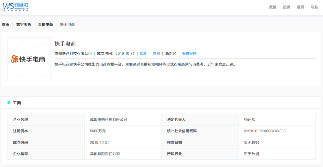The image size is (323, 167).
Task: Click the 快手电商 logo thumbnail
Action: click(29, 59)
